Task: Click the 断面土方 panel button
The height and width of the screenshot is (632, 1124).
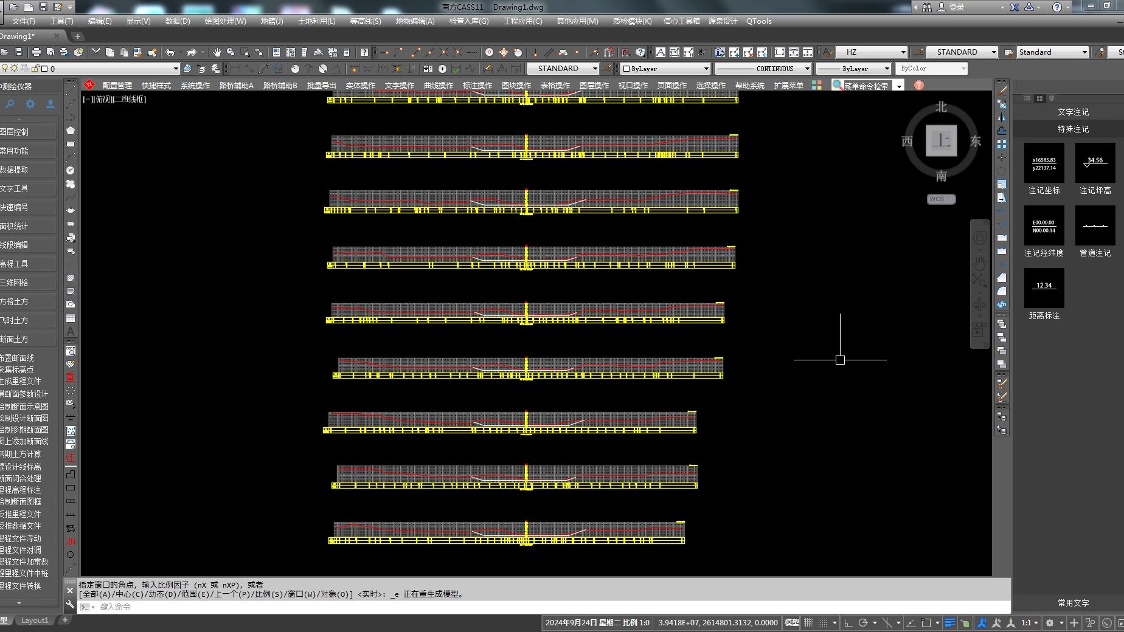Action: coord(28,339)
